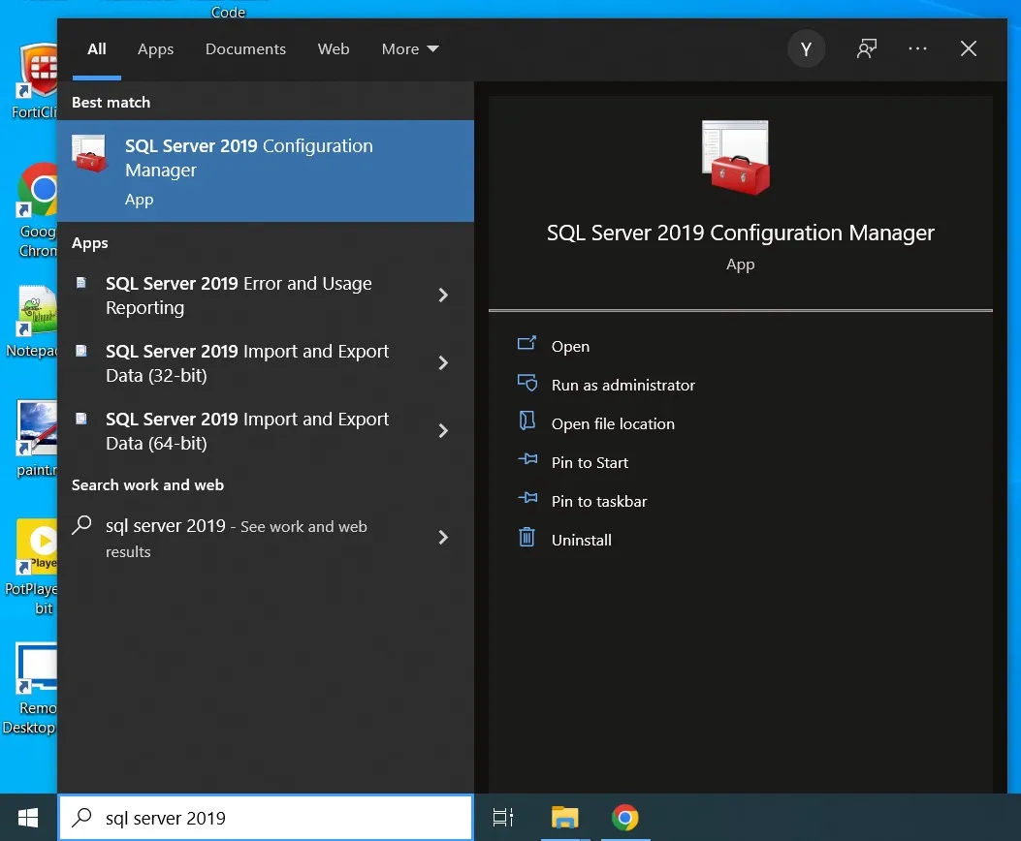Screen dimensions: 1021x841
Task: Expand the More filter dropdown
Action: (410, 48)
